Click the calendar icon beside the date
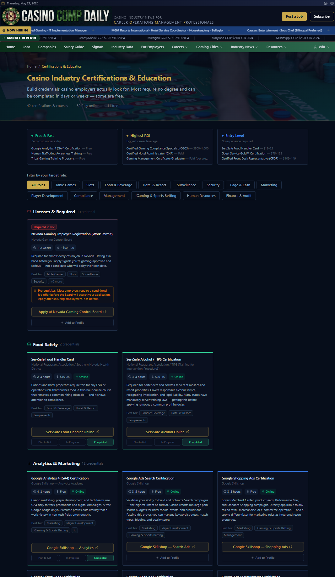The image size is (335, 577). coord(3,3)
